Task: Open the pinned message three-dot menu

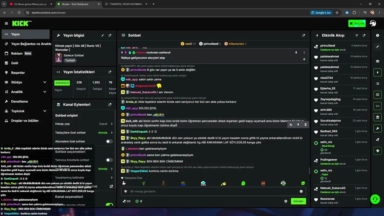Action: tap(304, 52)
